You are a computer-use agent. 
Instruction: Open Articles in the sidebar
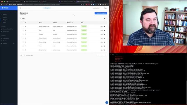point(5,15)
